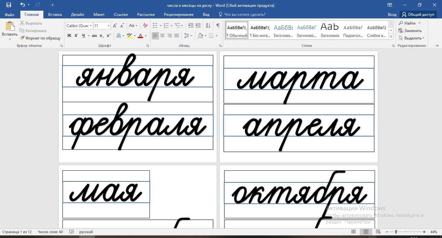Open the font size dropdown showing 11
This screenshot has width=442, height=238.
coord(108,26)
